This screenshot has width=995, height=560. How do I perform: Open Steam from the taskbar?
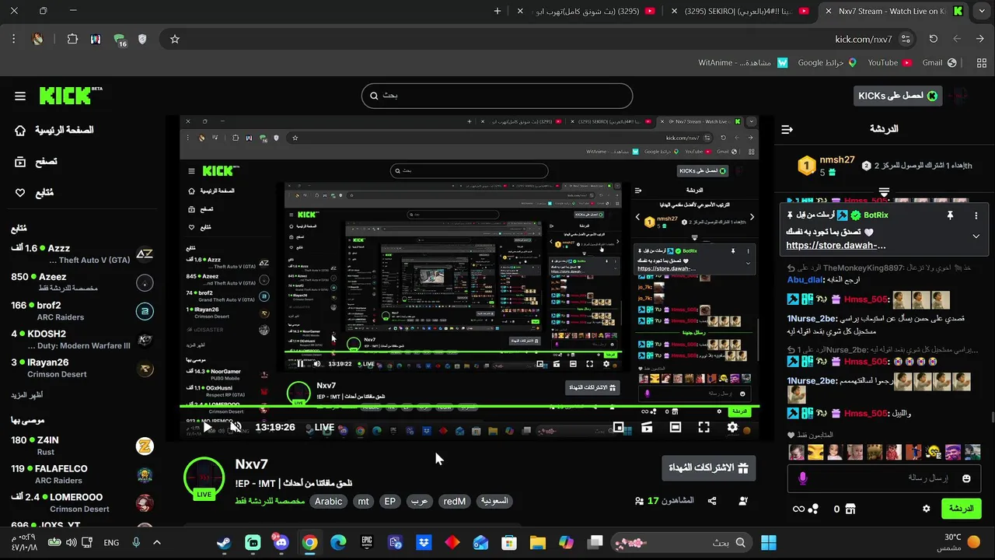[x=224, y=542]
